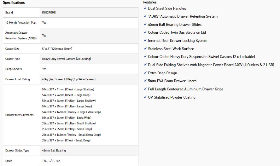Click the checkmark beside Dual Steel Side Handles
Image resolution: width=280 pixels, height=166 pixels.
point(145,9)
